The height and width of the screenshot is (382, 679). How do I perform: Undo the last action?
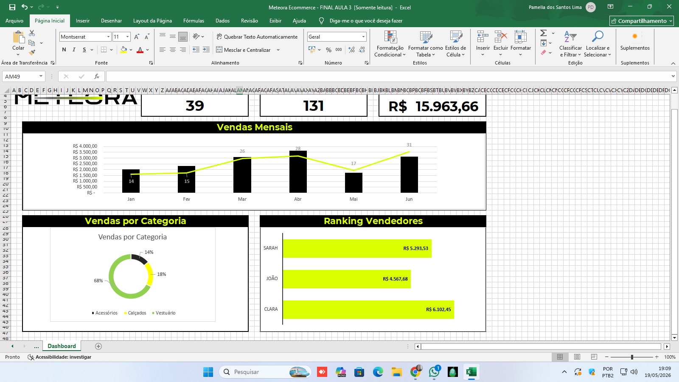pyautogui.click(x=25, y=7)
